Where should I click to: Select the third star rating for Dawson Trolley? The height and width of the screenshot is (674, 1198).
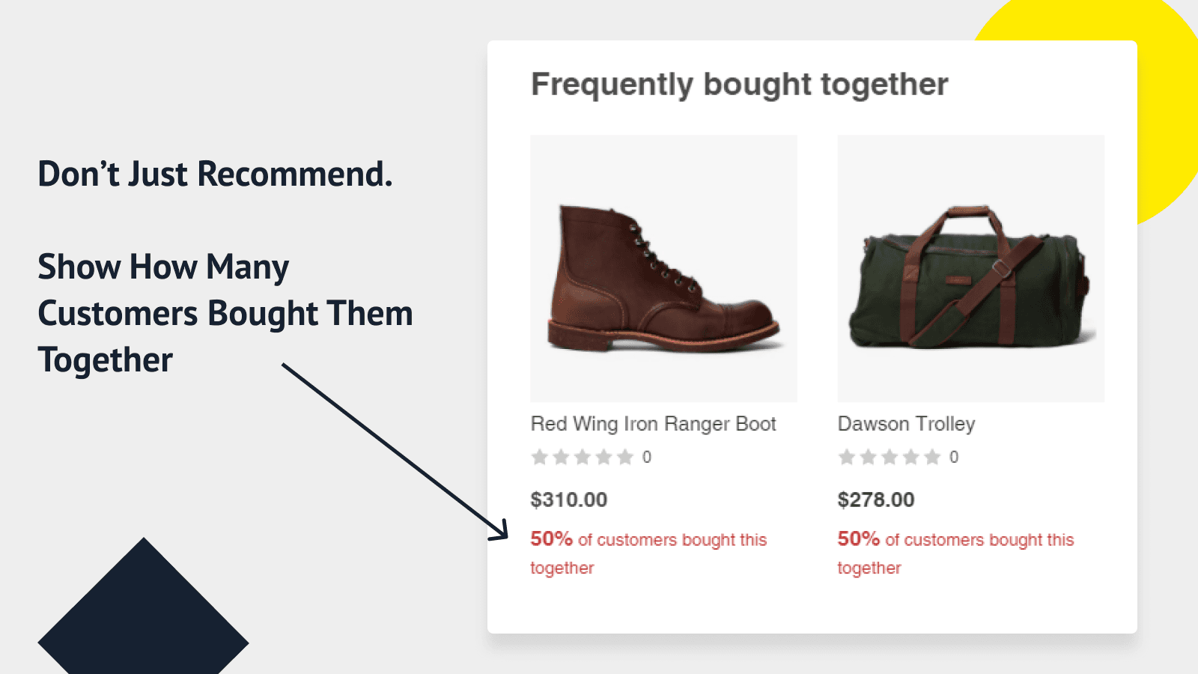point(890,457)
